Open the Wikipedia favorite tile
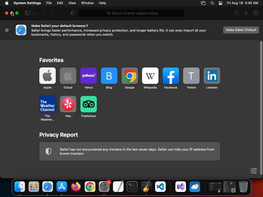Viewport: 263px width, 197px height. tap(150, 76)
